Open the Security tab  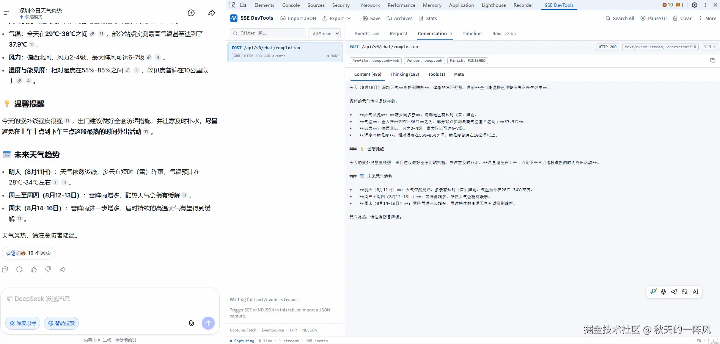point(341,5)
